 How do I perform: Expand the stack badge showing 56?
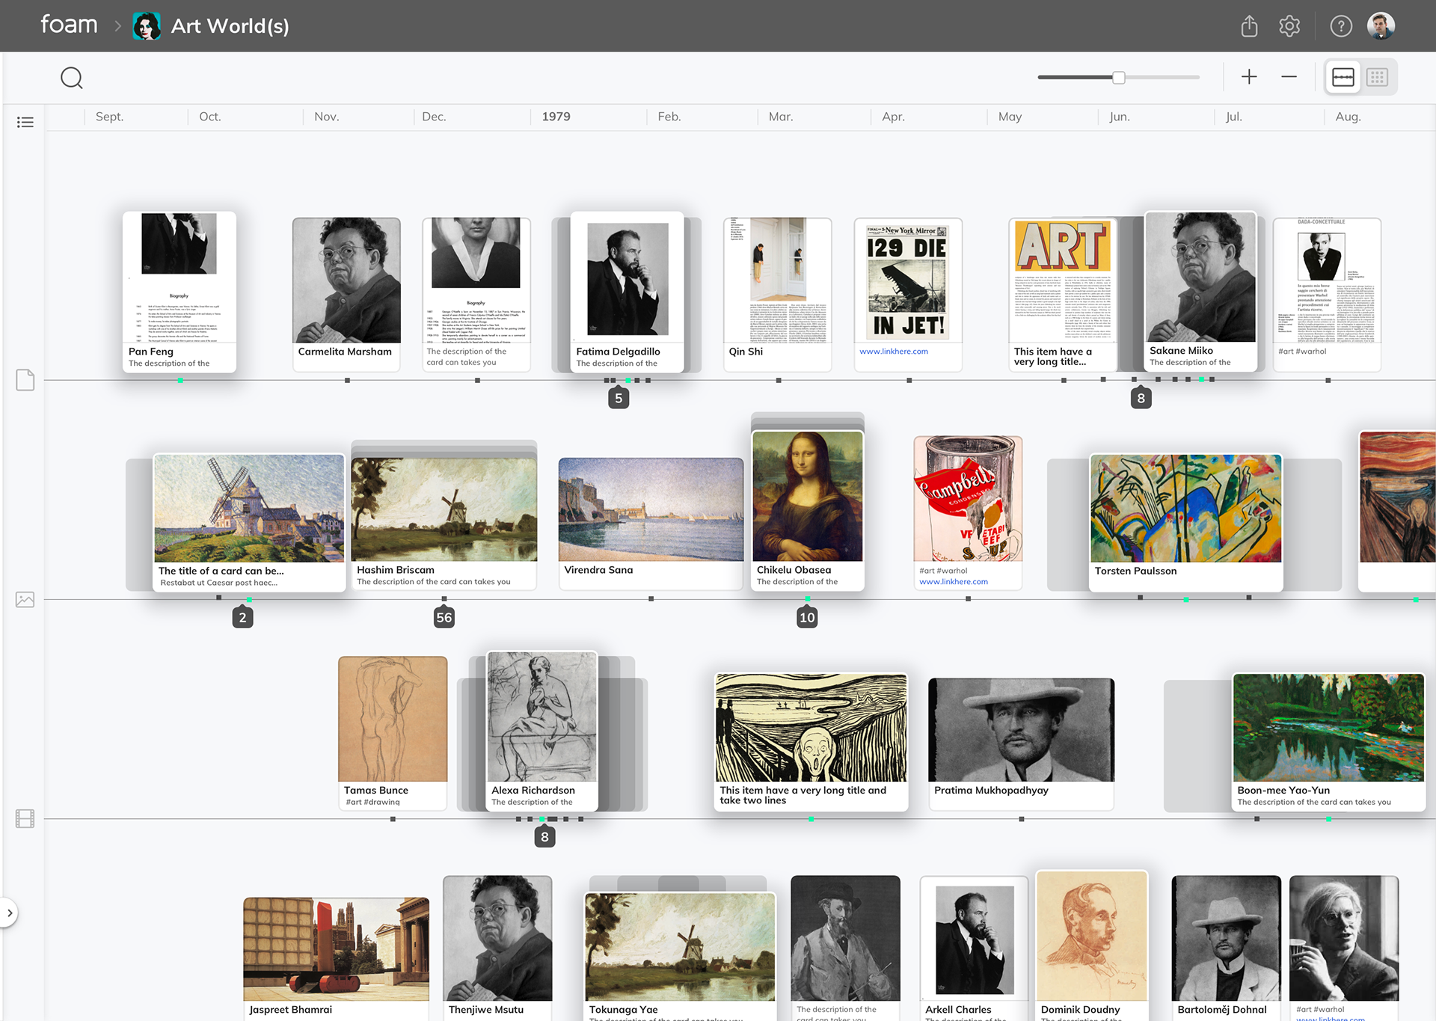[444, 618]
